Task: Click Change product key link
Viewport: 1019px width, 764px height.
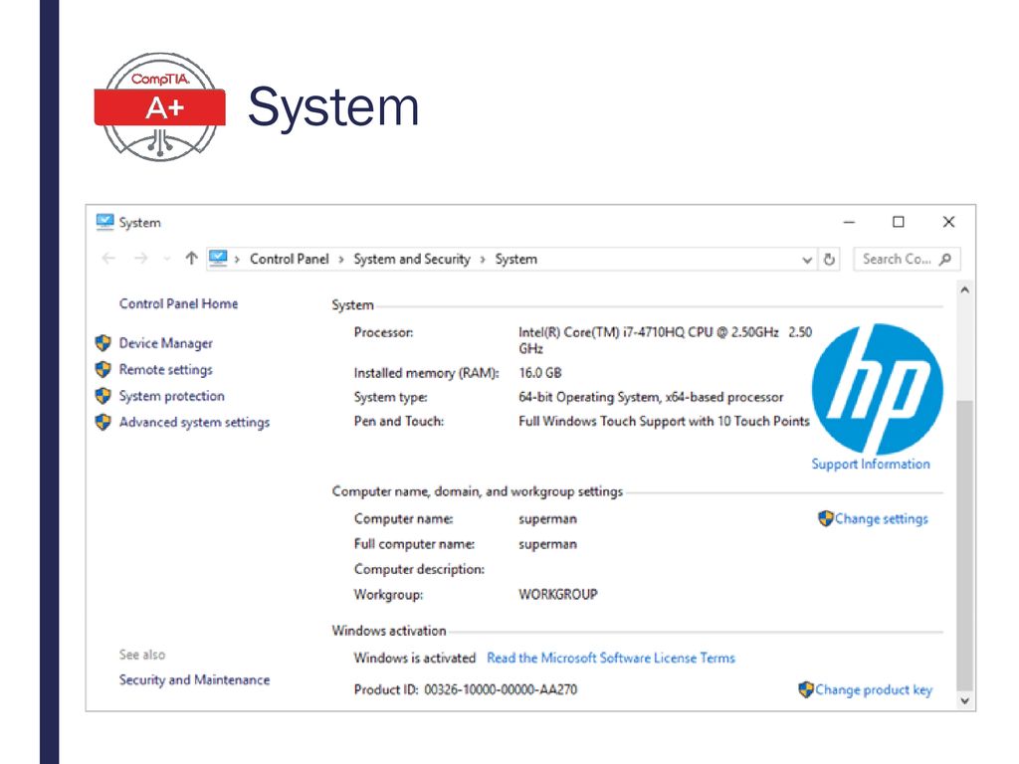Action: (x=874, y=690)
